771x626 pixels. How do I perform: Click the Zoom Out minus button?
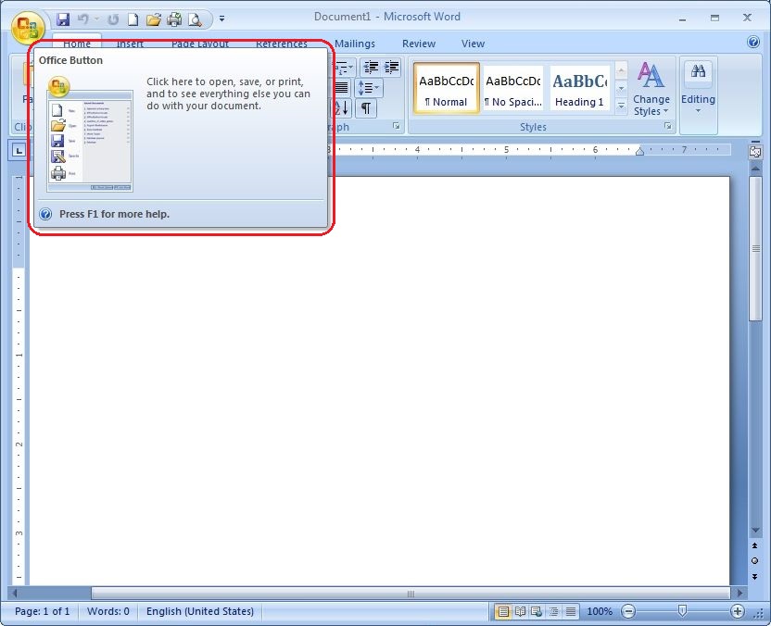pyautogui.click(x=628, y=611)
